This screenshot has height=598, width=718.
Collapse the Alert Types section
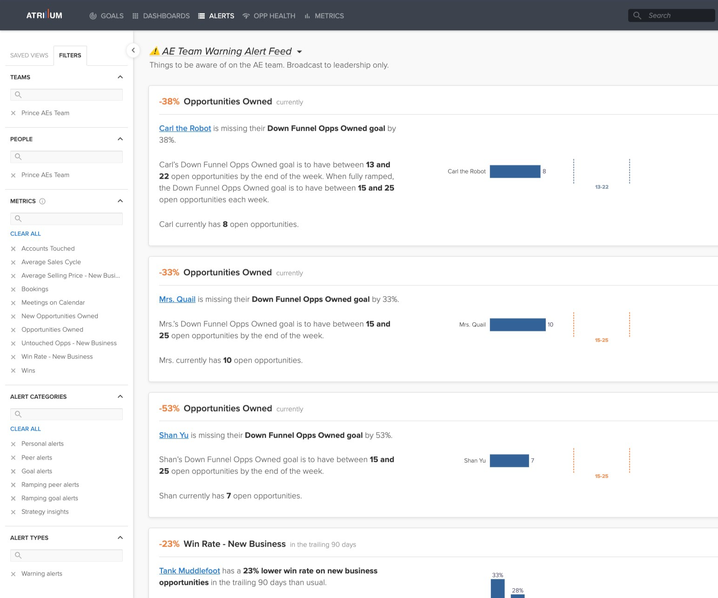[x=120, y=537]
